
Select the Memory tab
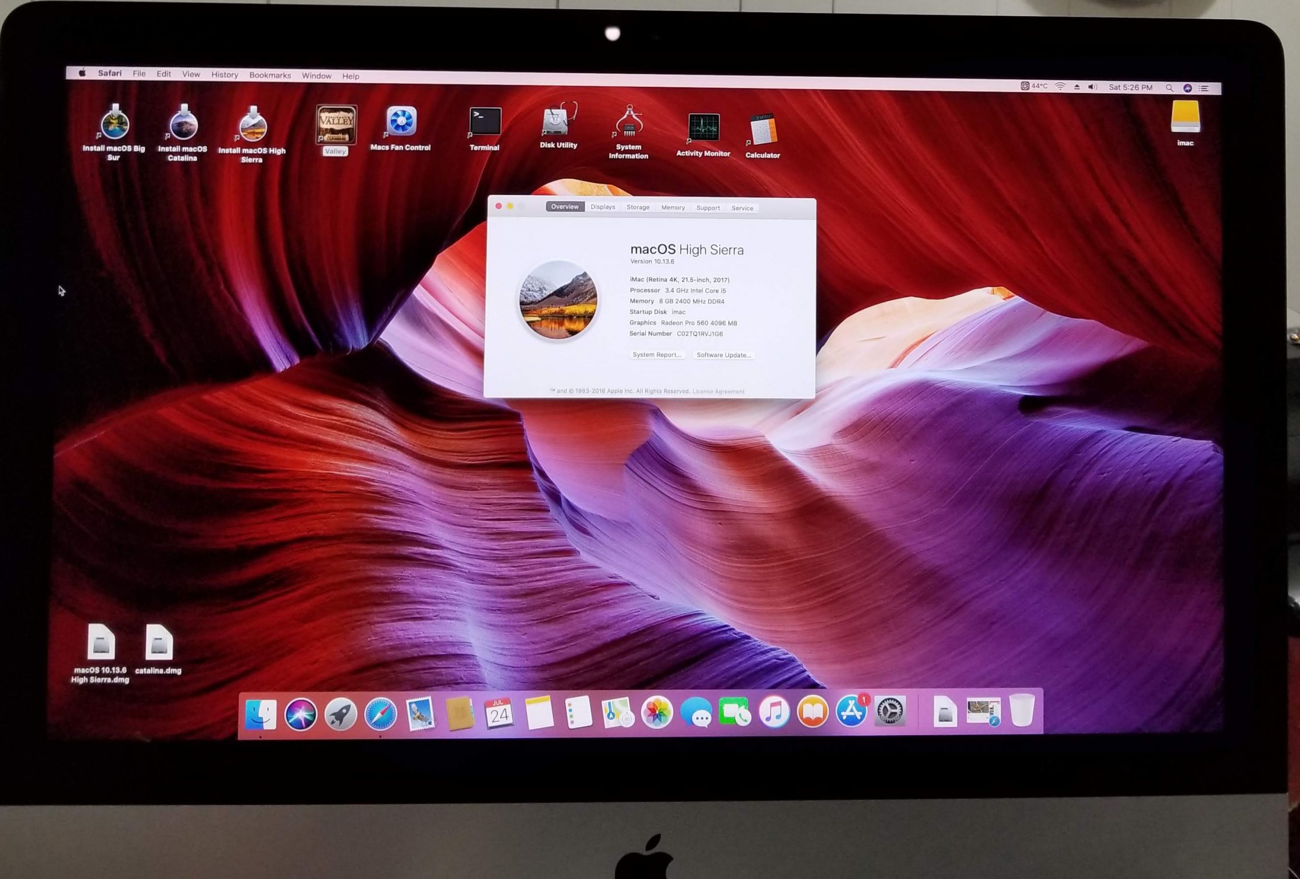click(x=672, y=208)
